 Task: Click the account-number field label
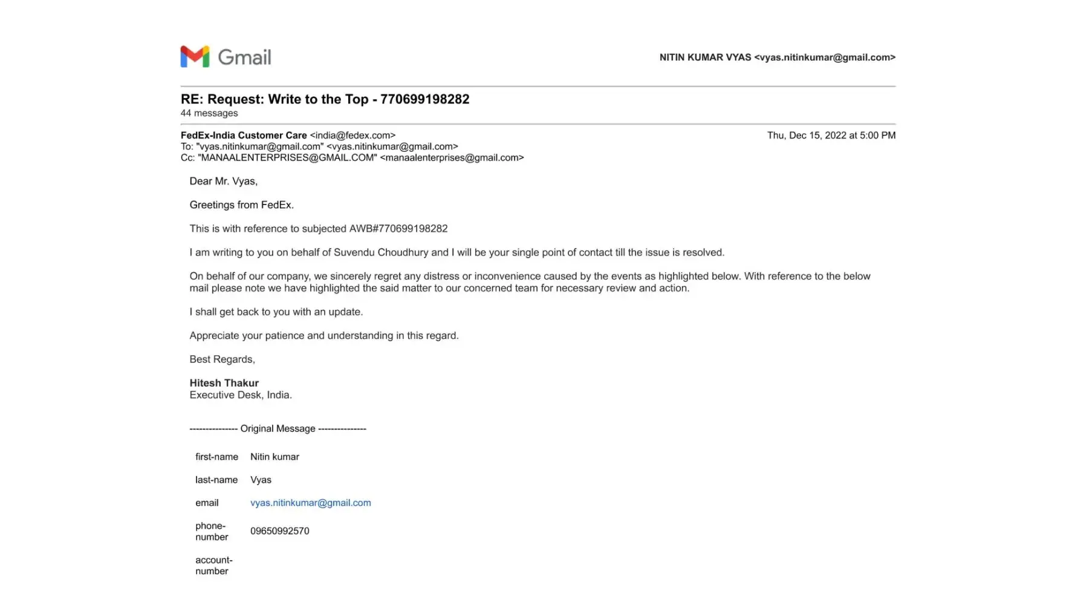pyautogui.click(x=213, y=566)
